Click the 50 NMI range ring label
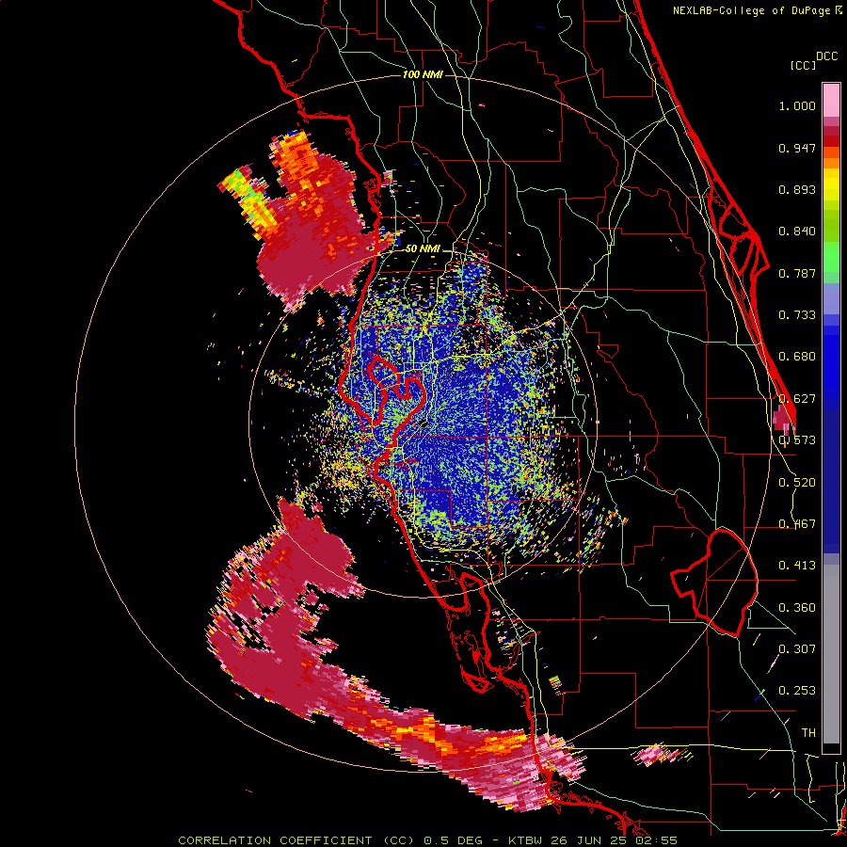 [423, 249]
